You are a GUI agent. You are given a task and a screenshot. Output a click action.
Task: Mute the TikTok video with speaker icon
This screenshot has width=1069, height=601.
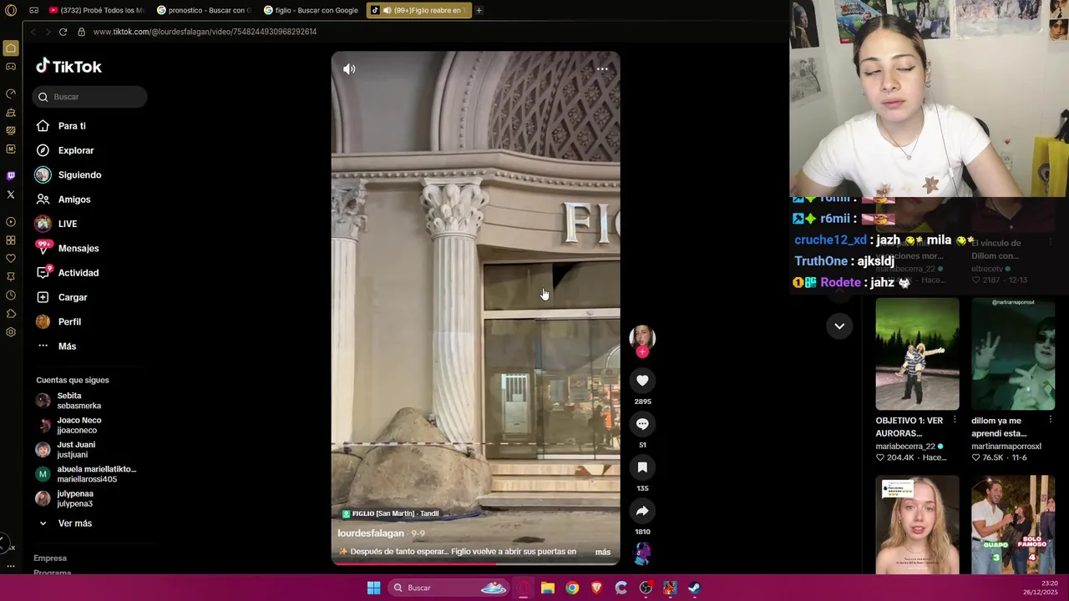[349, 69]
